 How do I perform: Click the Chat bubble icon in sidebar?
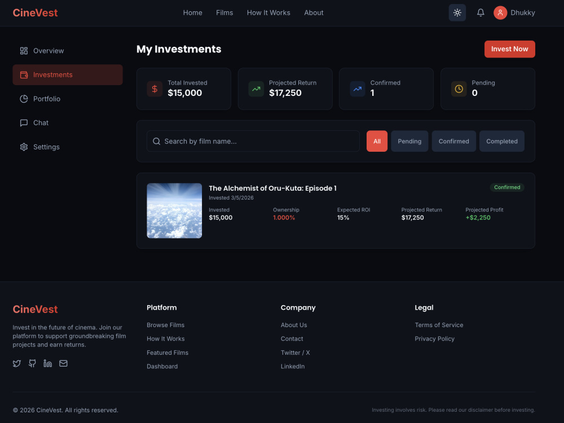coord(24,123)
